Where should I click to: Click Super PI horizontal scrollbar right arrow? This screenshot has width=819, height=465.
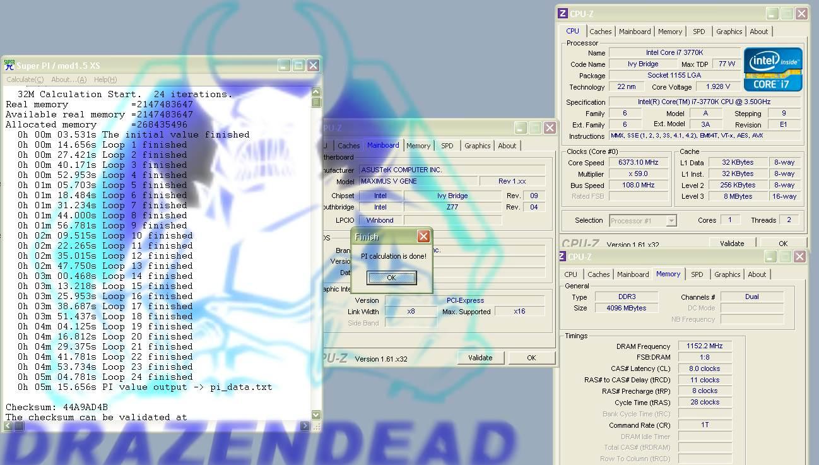[x=305, y=426]
